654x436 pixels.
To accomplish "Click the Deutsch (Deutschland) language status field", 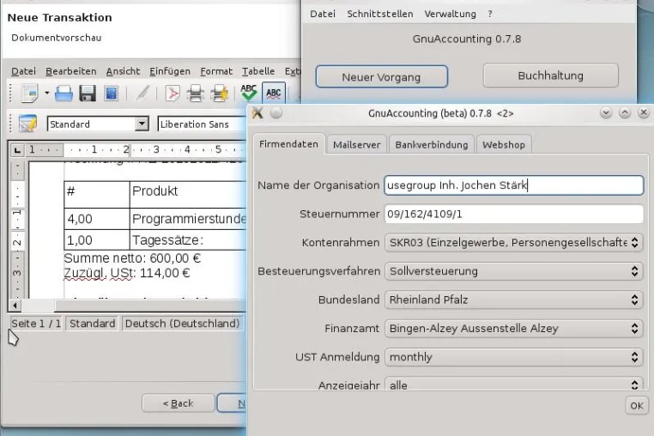I will (182, 324).
